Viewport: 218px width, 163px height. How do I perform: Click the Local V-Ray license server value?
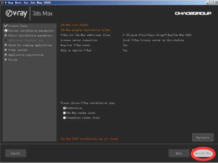click(153, 40)
